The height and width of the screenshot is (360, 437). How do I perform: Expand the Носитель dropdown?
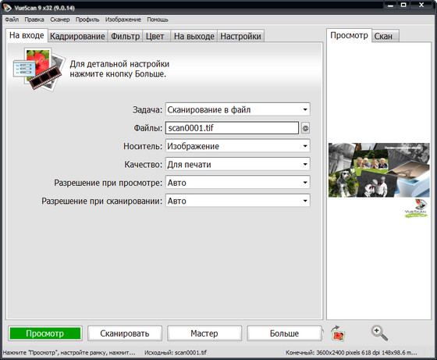click(238, 146)
